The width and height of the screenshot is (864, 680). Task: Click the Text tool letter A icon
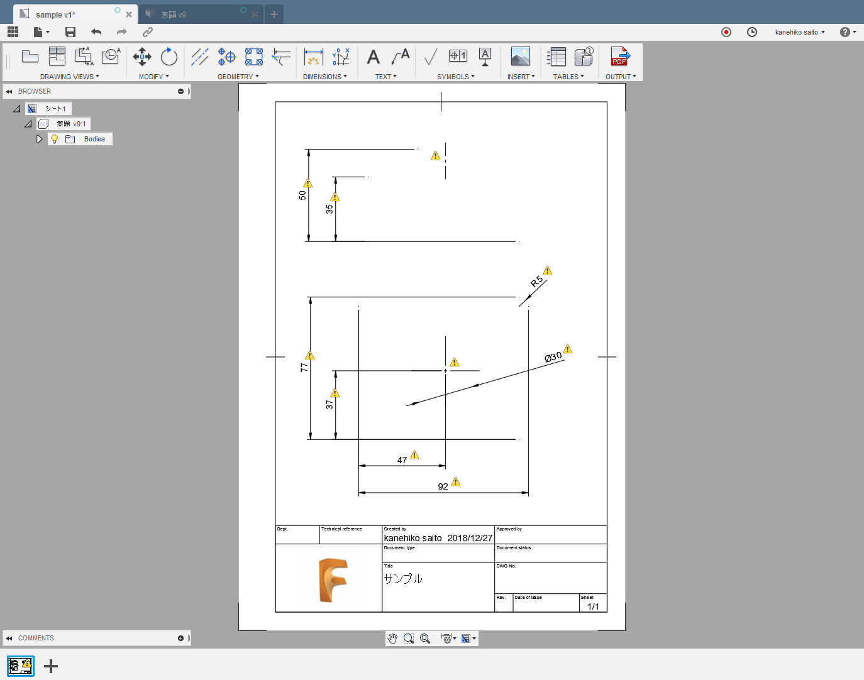coord(374,57)
